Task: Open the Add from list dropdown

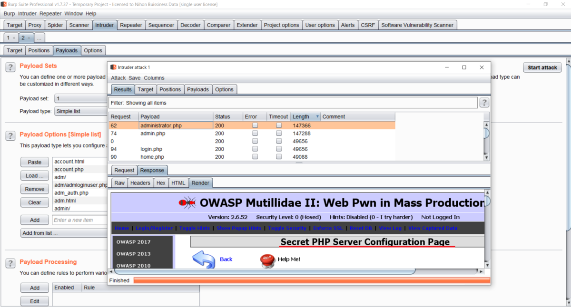Action: pyautogui.click(x=64, y=233)
